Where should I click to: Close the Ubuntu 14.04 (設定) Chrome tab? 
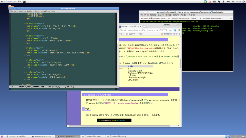tap(140, 27)
